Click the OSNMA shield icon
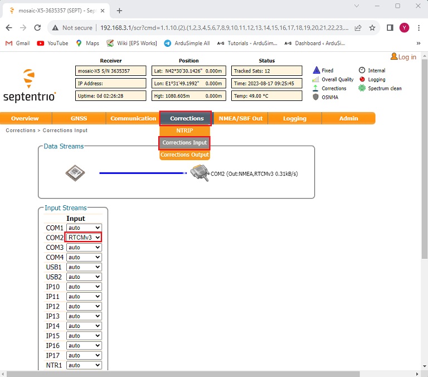 pyautogui.click(x=316, y=97)
